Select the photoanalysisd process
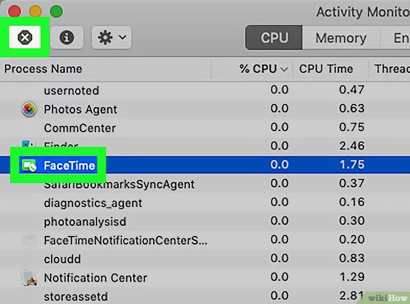This screenshot has height=304, width=410. click(85, 222)
